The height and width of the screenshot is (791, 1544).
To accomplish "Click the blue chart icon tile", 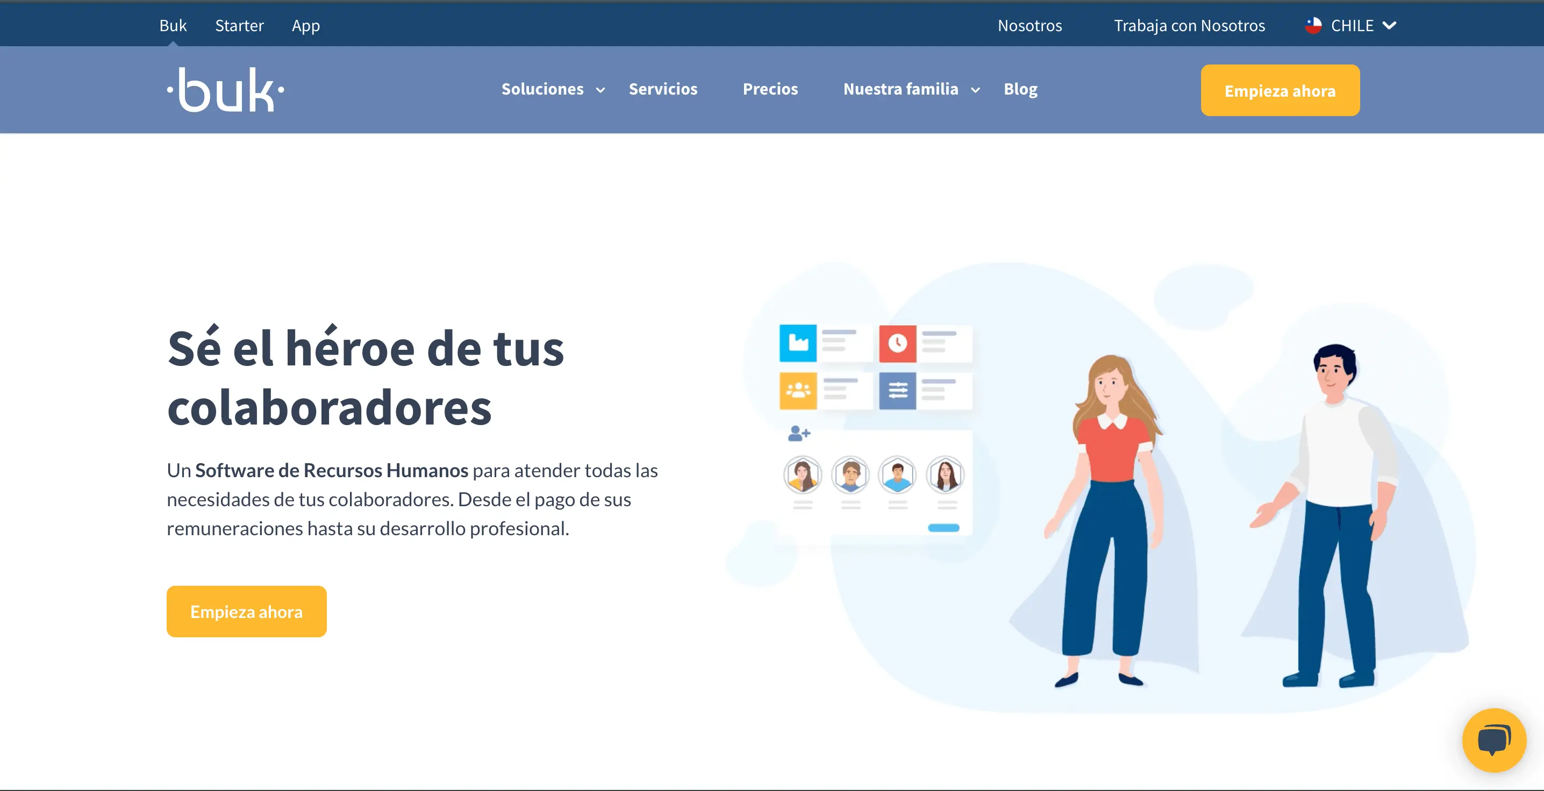I will pyautogui.click(x=798, y=343).
